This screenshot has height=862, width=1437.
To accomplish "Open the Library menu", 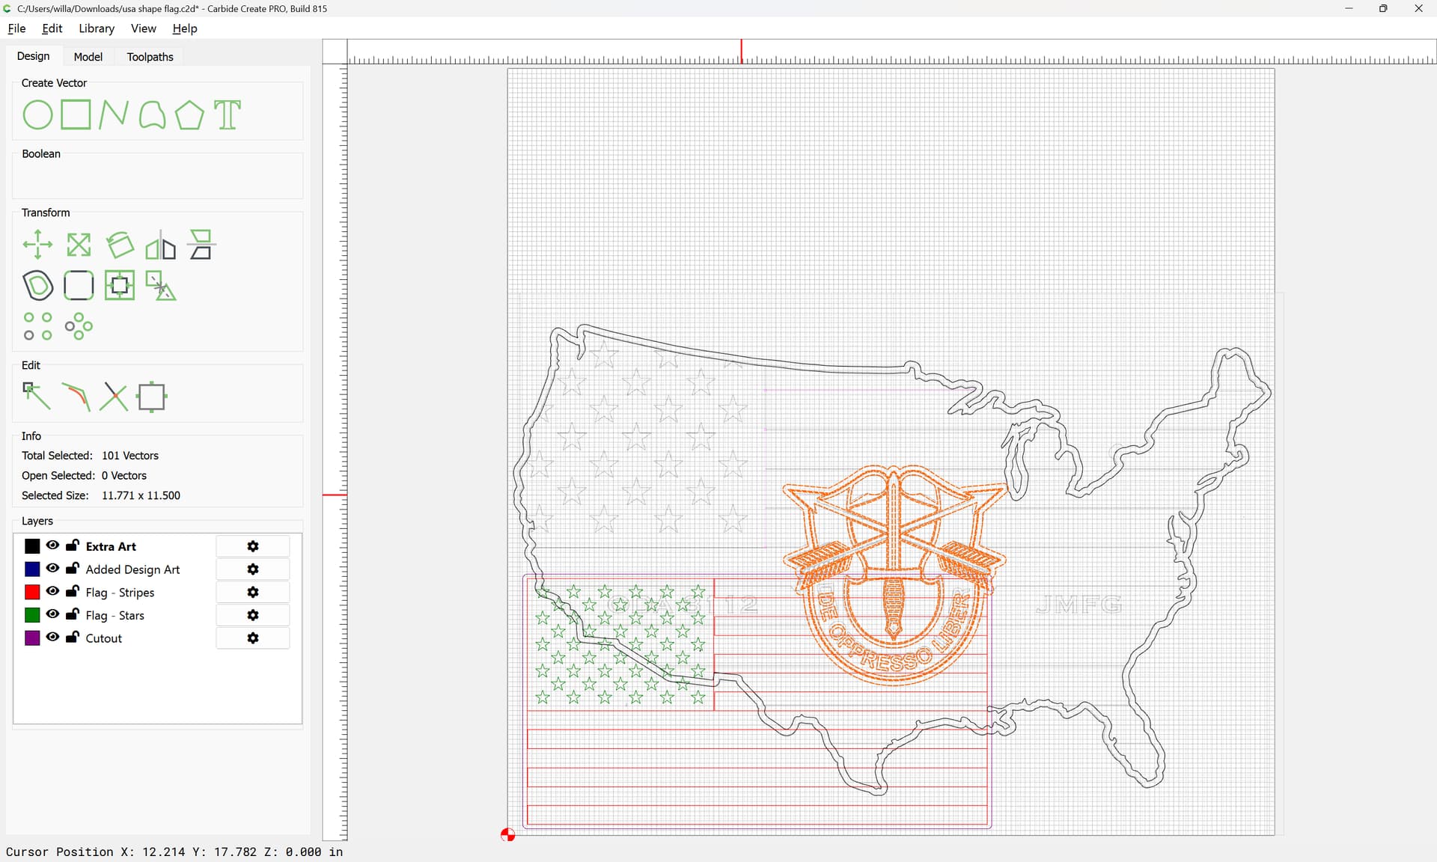I will click(x=97, y=28).
